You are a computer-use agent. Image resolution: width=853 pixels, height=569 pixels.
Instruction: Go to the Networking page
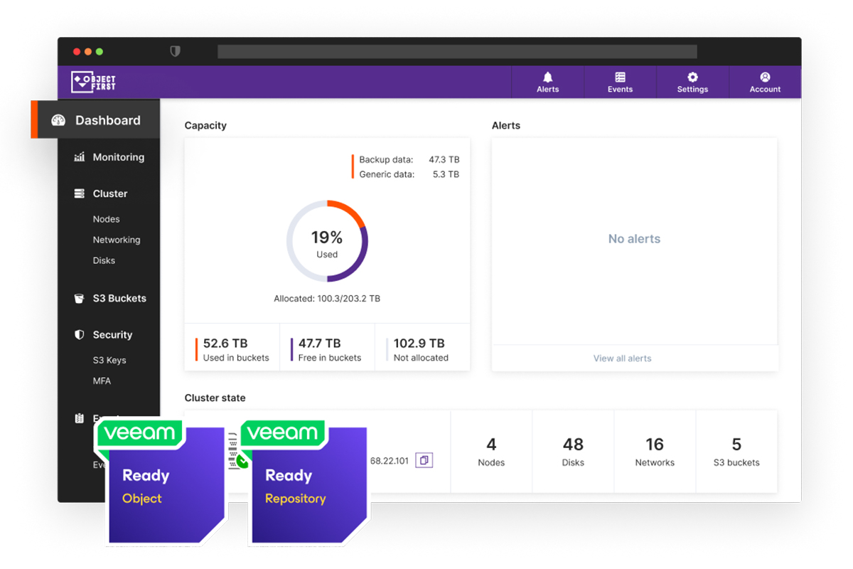pyautogui.click(x=117, y=240)
